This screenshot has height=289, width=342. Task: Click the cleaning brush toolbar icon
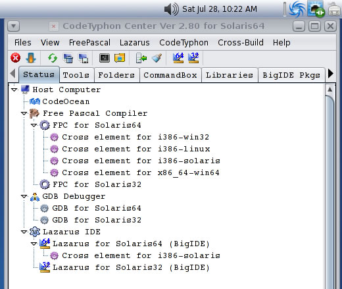[x=157, y=58]
